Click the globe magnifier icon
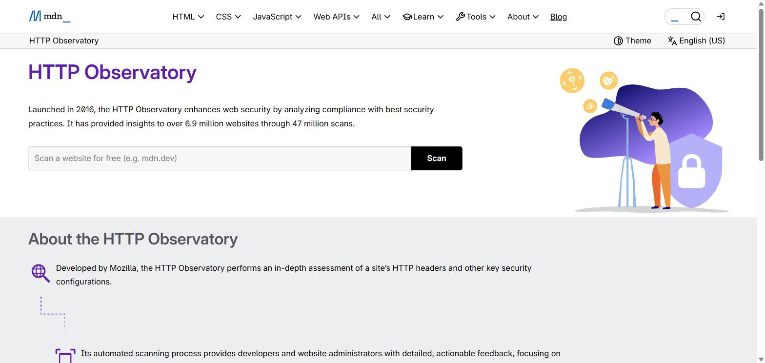Image resolution: width=765 pixels, height=363 pixels. pos(41,273)
